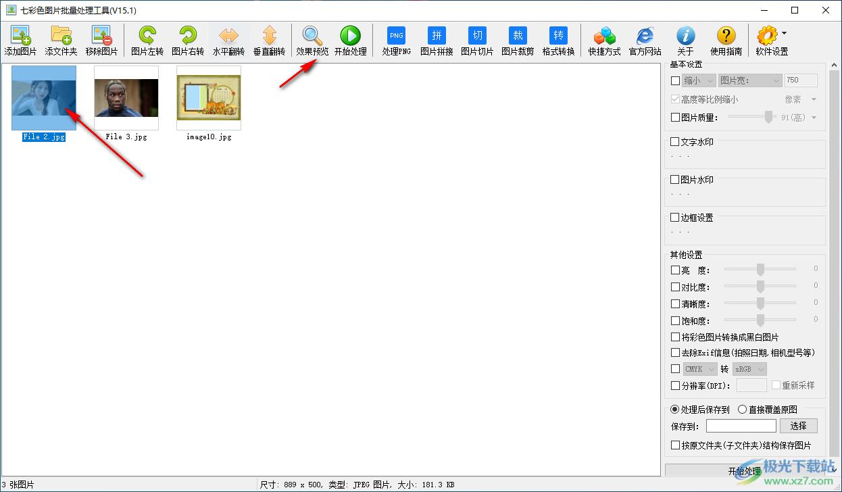The image size is (842, 492).
Task: Enable the 文字水印 text watermark checkbox
Action: [675, 142]
